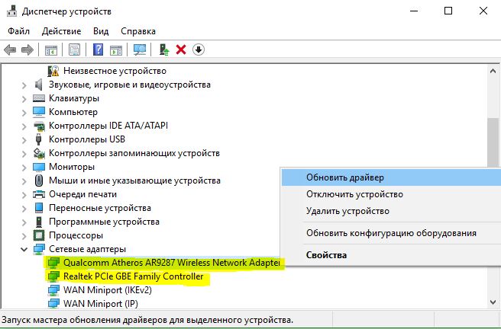The width and height of the screenshot is (501, 329).
Task: Choose Обновить драйвер from context menu
Action: click(391, 177)
